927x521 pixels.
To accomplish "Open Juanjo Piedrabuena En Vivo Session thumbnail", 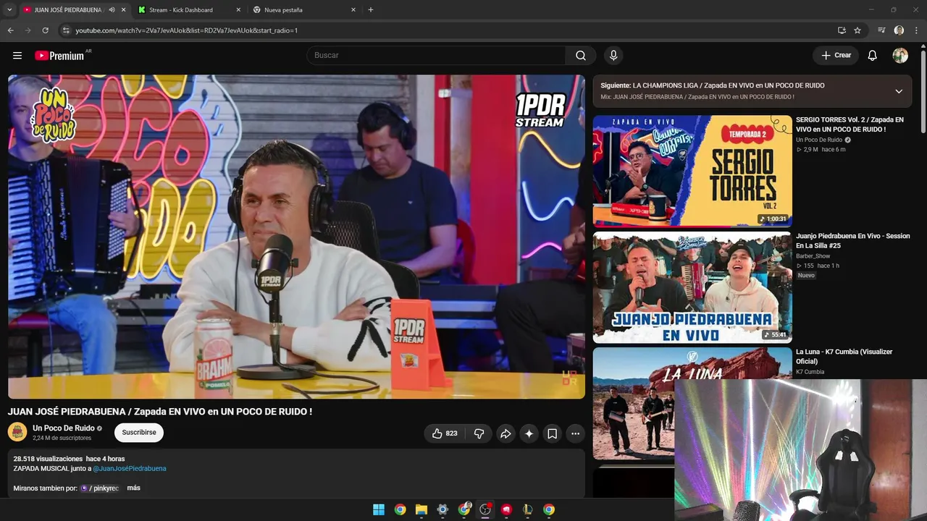I will [692, 287].
